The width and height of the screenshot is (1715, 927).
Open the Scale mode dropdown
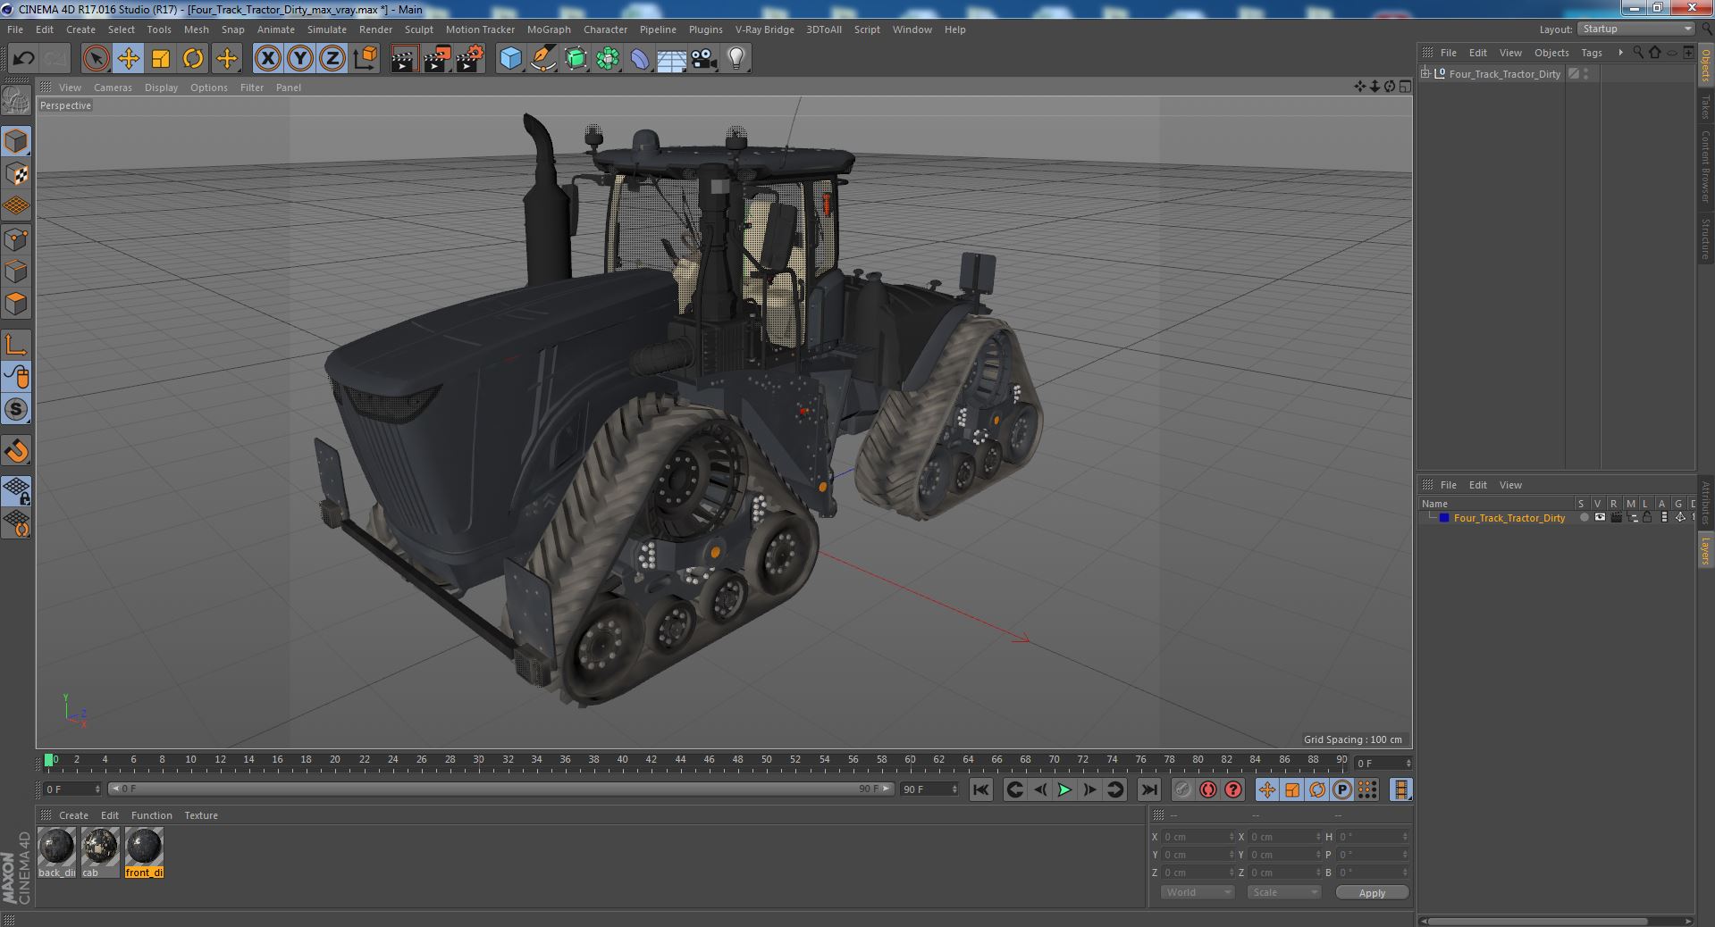coord(1283,892)
